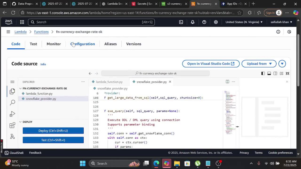
Task: Collapse the DEPLOY section
Action: [20, 122]
